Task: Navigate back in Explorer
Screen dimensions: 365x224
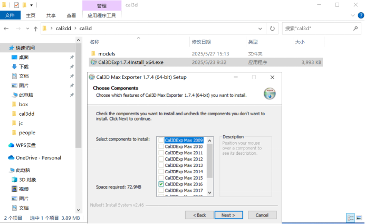Action: tap(6, 29)
